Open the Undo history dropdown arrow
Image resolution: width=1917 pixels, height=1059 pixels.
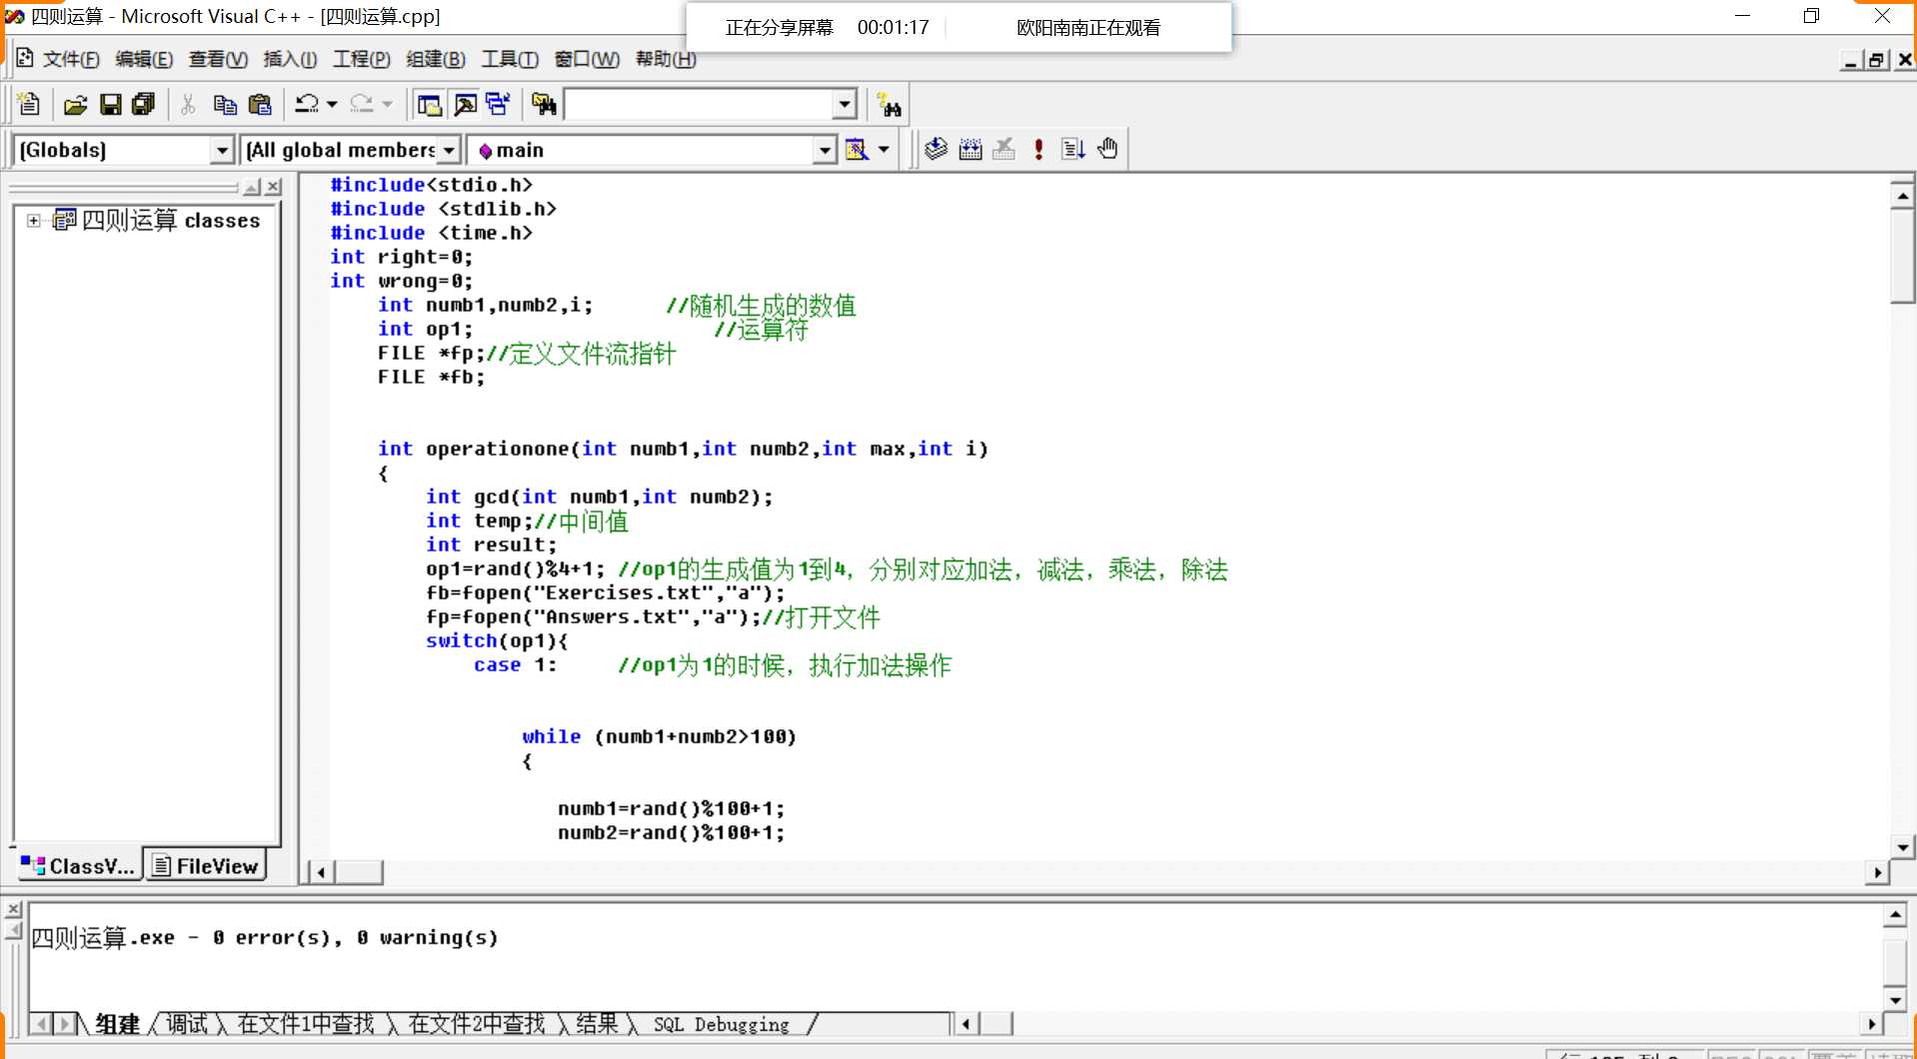(332, 104)
